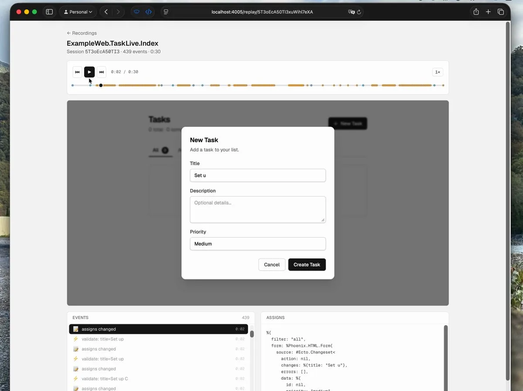This screenshot has height=391, width=523.
Task: Click the developer code brackets icon
Action: 149,12
